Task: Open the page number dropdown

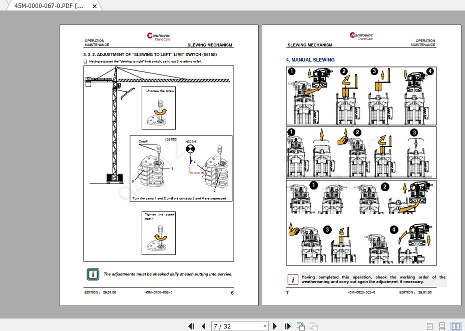Action: click(266, 326)
